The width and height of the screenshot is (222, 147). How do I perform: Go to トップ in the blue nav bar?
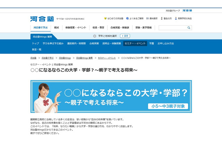coord(35,43)
